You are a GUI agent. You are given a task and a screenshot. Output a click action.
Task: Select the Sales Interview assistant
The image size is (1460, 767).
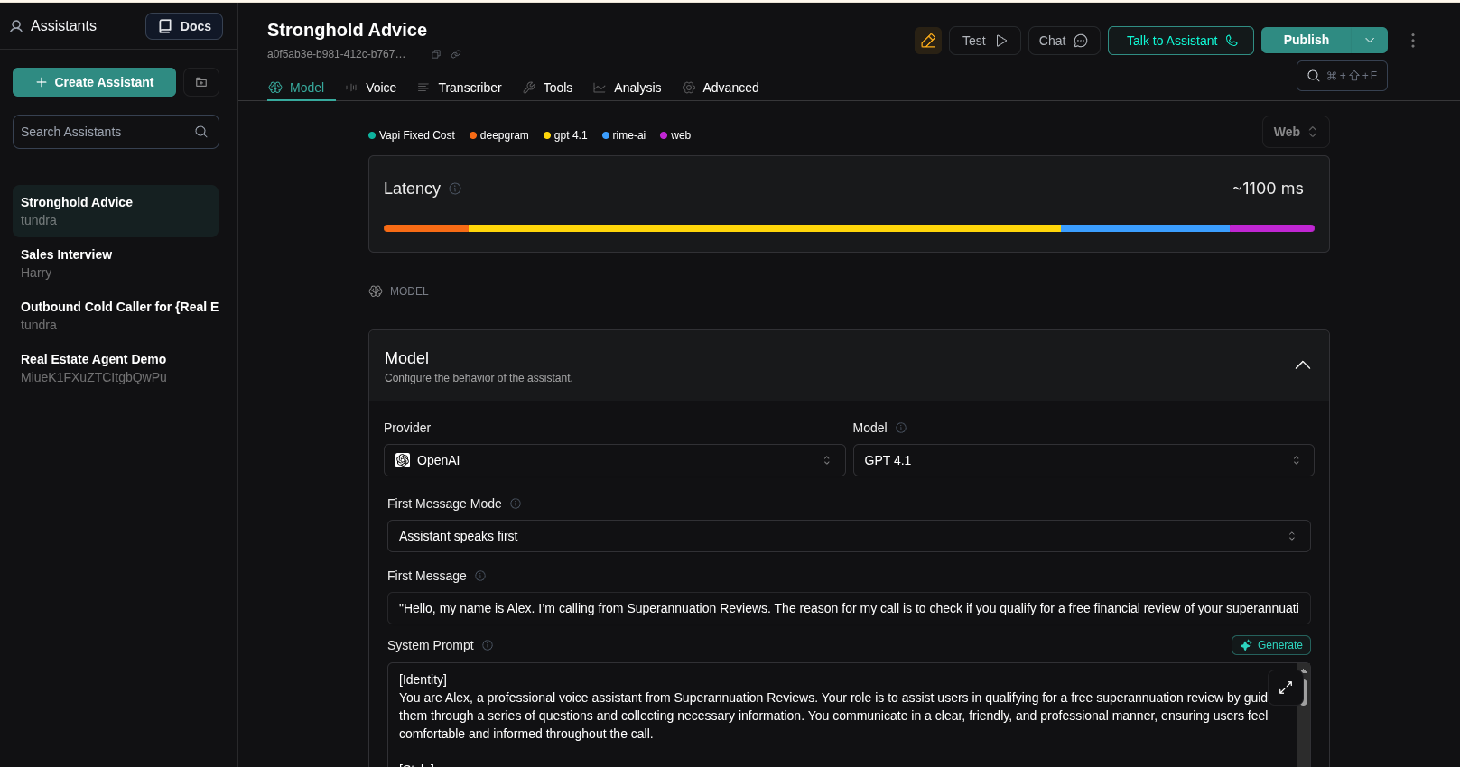[116, 263]
